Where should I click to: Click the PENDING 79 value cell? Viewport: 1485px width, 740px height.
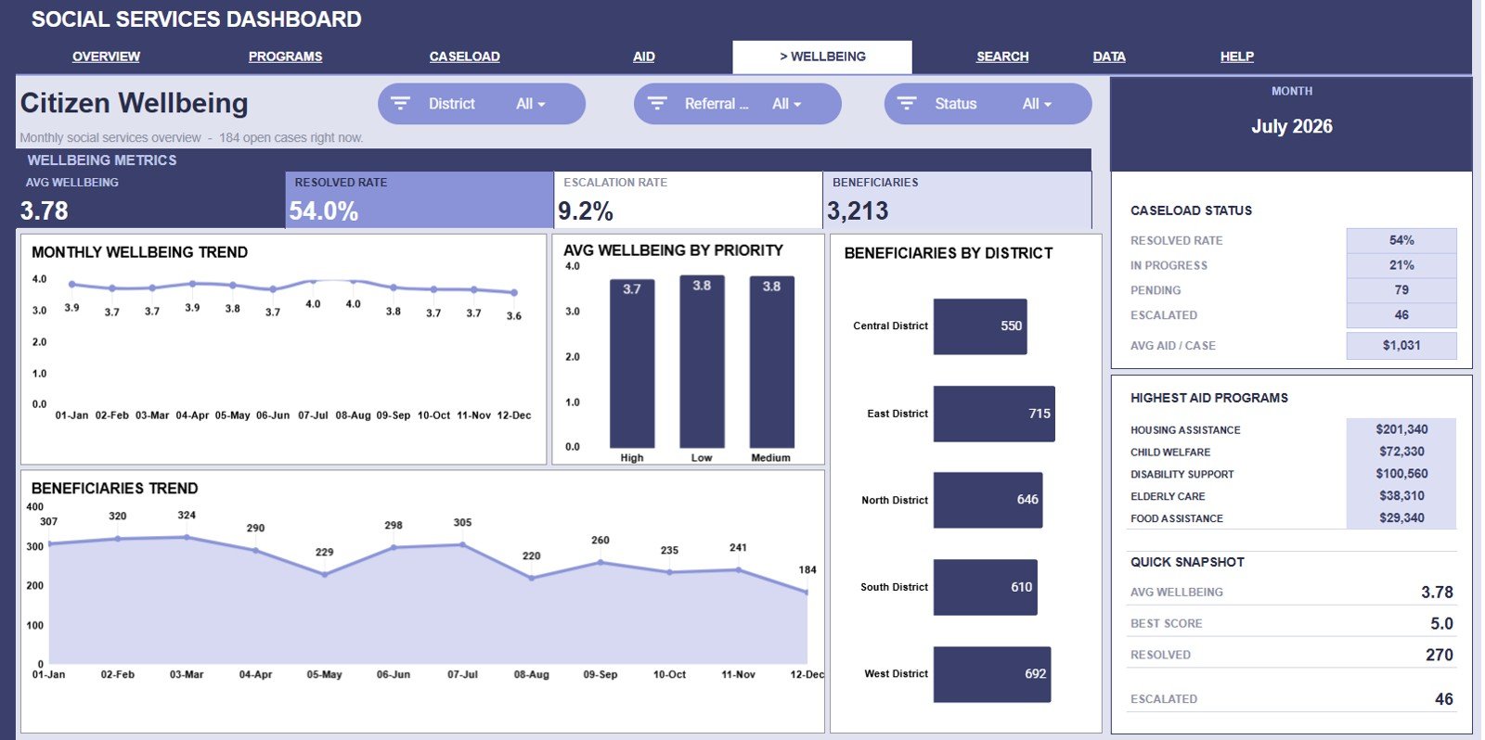pos(1401,290)
